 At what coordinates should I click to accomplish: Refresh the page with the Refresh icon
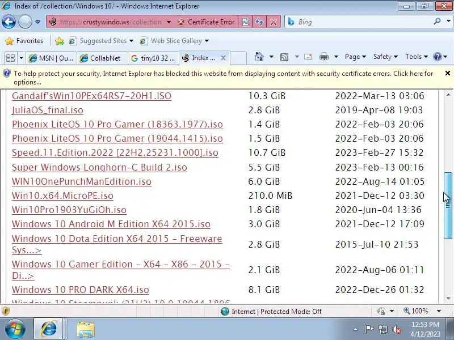(259, 22)
